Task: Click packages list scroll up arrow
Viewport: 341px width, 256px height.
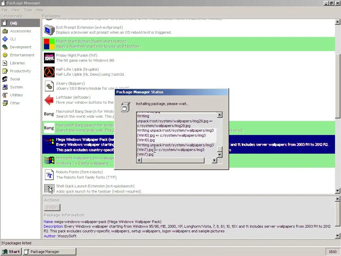Action: pyautogui.click(x=338, y=22)
